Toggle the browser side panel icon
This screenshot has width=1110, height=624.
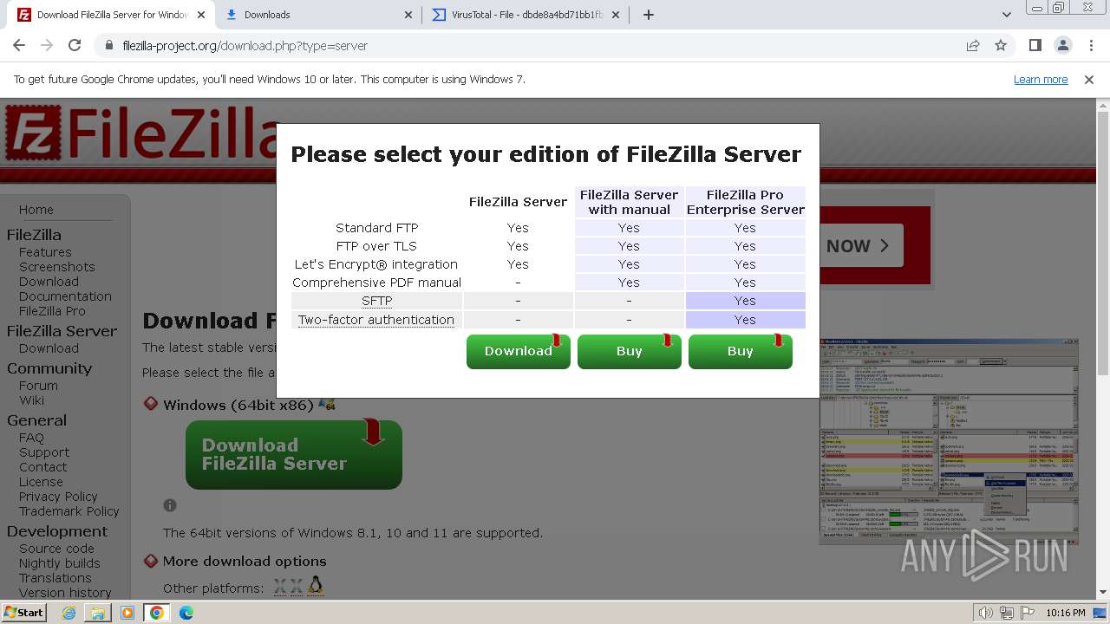tap(1035, 46)
